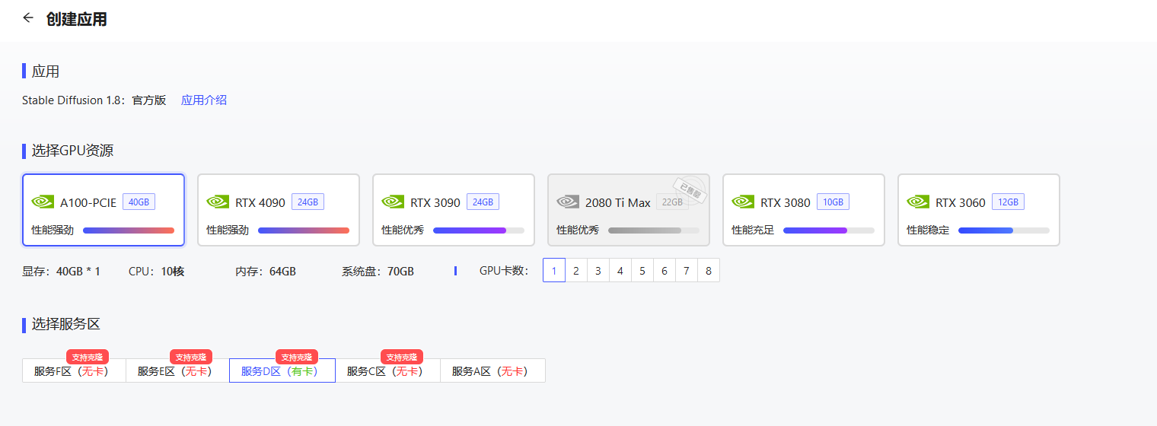Click the NVIDIA logo on RTX 3080 card
This screenshot has height=426, width=1157.
[743, 202]
